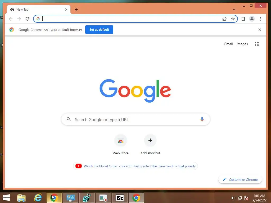
Task: Click the Chrome logo in the infobar
Action: [12, 30]
